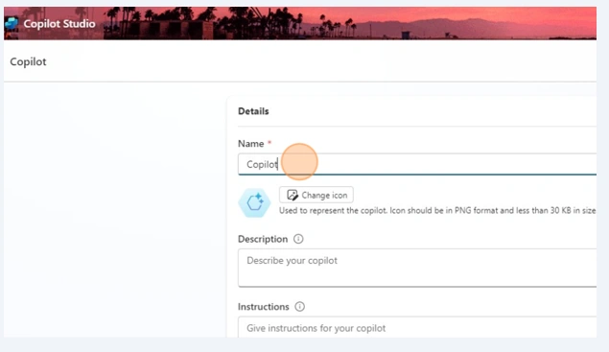Click the Details section heading
Image resolution: width=609 pixels, height=352 pixels.
click(253, 111)
